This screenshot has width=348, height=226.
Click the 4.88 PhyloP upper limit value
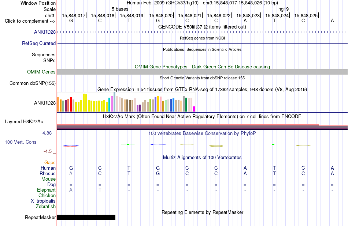[x=47, y=133]
